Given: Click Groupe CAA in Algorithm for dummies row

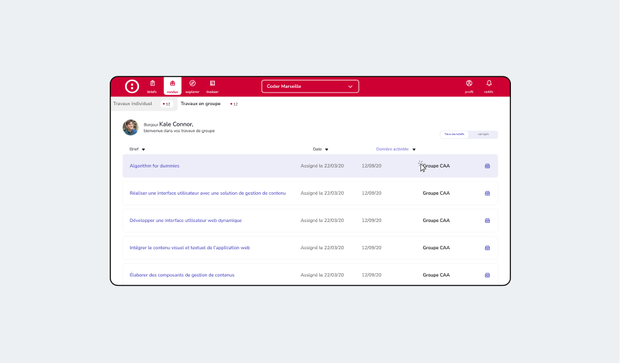Looking at the screenshot, I should [436, 166].
